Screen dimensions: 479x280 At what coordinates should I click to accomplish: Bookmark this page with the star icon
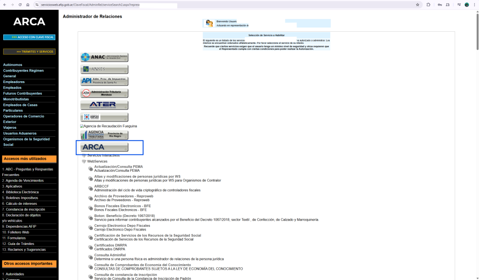(x=417, y=5)
